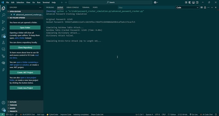Click the remote window indicator in status bar
Viewport: 219px width, 116px height.
2,114
